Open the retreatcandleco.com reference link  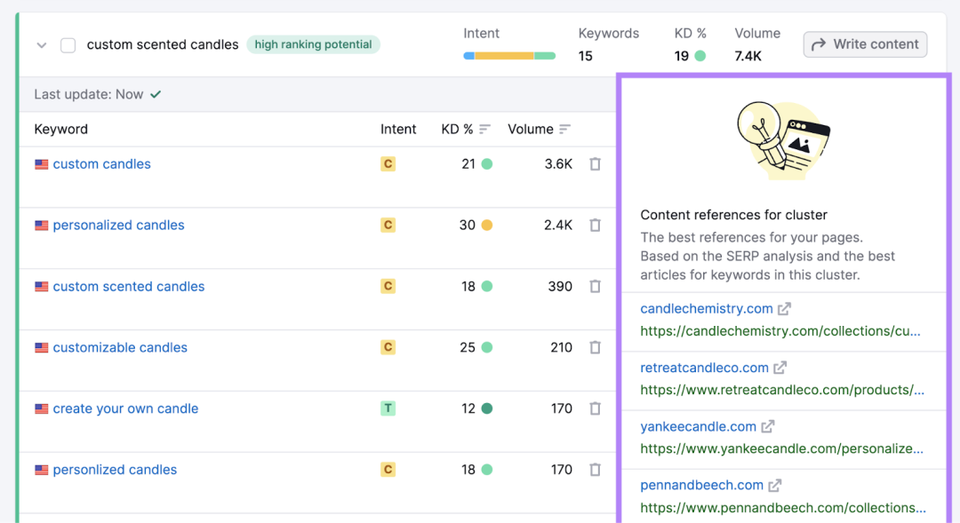[x=704, y=368]
